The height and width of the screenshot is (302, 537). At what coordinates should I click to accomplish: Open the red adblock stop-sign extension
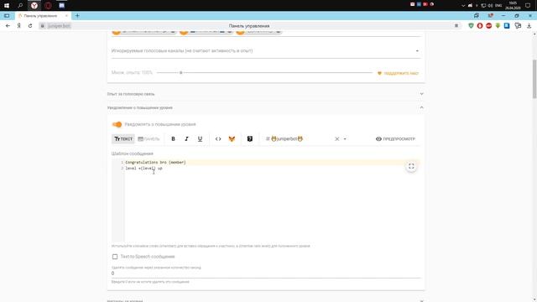[488, 26]
